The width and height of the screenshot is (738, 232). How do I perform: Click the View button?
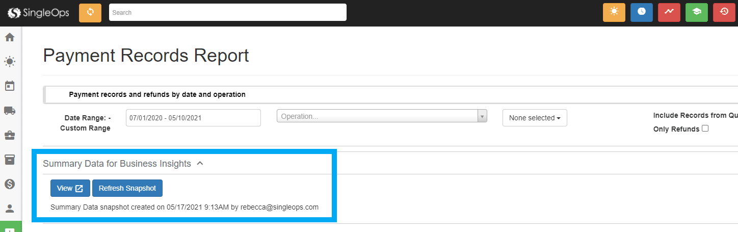click(x=70, y=188)
